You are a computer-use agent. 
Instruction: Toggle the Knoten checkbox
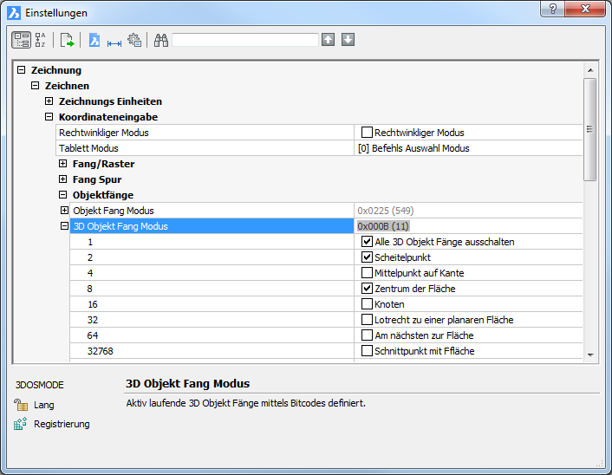click(367, 304)
